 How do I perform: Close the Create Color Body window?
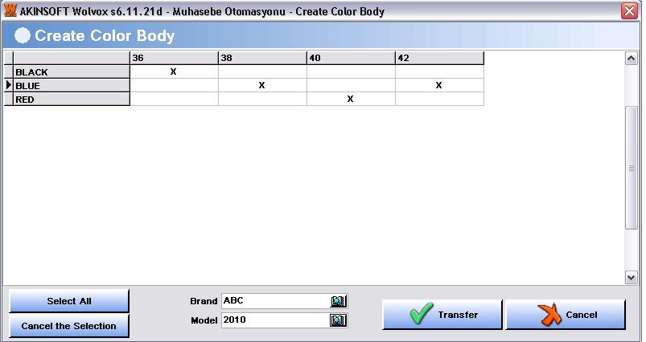[630, 11]
